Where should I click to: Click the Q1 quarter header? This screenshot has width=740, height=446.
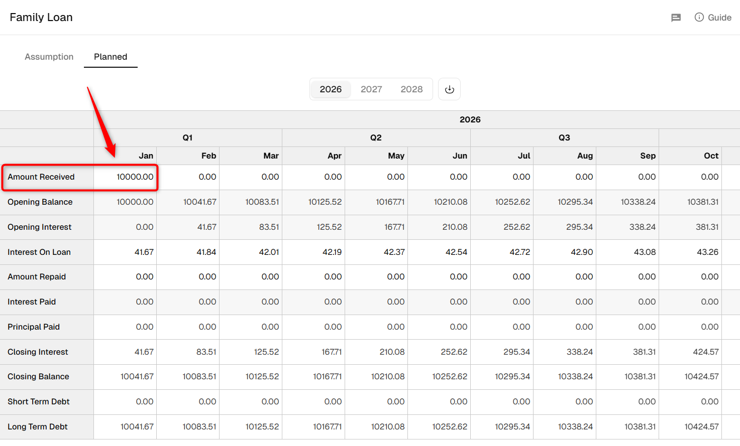188,138
